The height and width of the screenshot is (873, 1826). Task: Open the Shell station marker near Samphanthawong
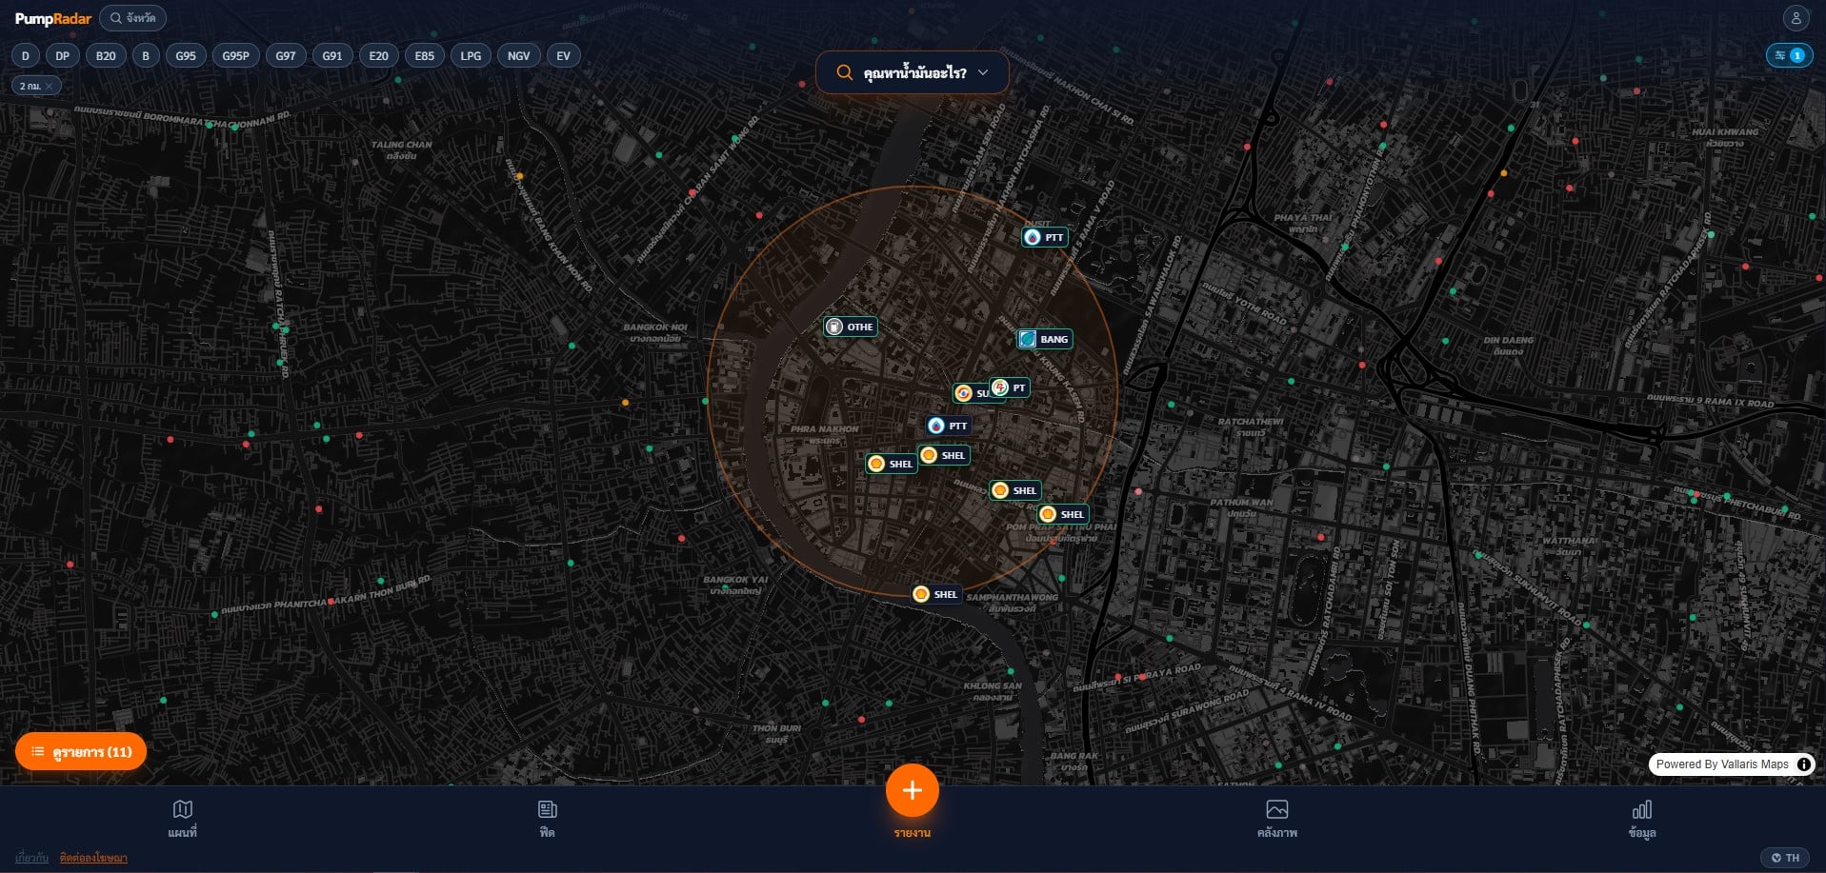click(935, 593)
